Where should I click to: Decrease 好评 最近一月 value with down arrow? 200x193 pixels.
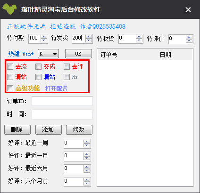pos(87,158)
